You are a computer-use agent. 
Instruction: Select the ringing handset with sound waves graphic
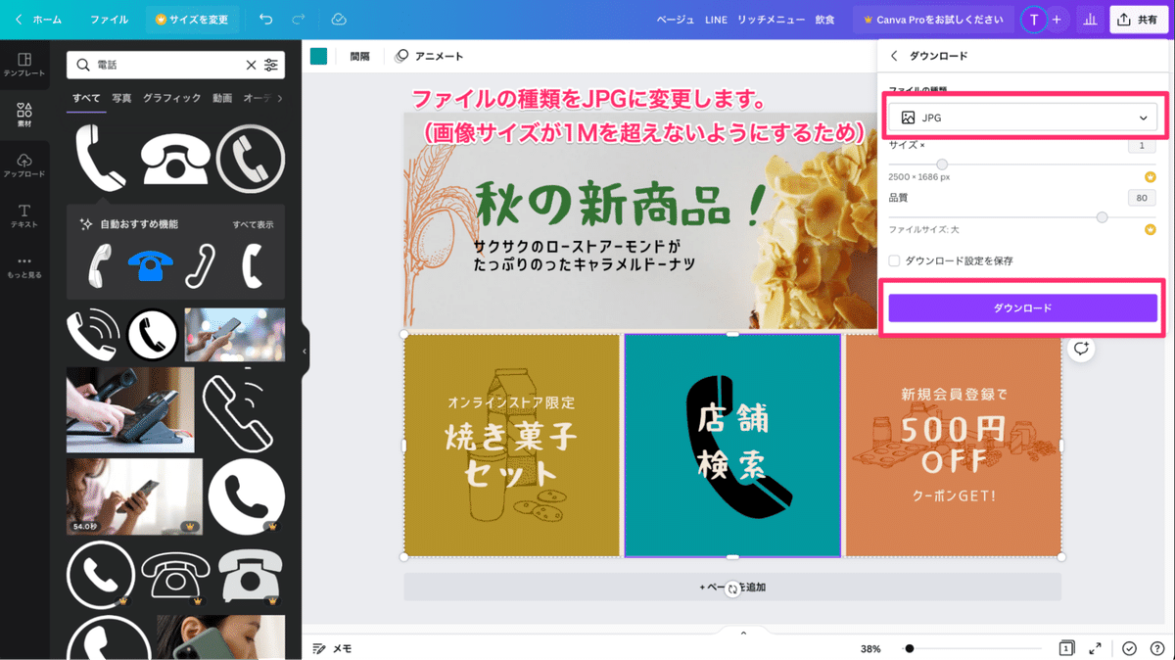coord(92,334)
